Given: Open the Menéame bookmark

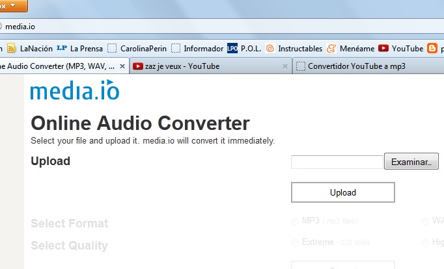Looking at the screenshot, I should [x=350, y=49].
